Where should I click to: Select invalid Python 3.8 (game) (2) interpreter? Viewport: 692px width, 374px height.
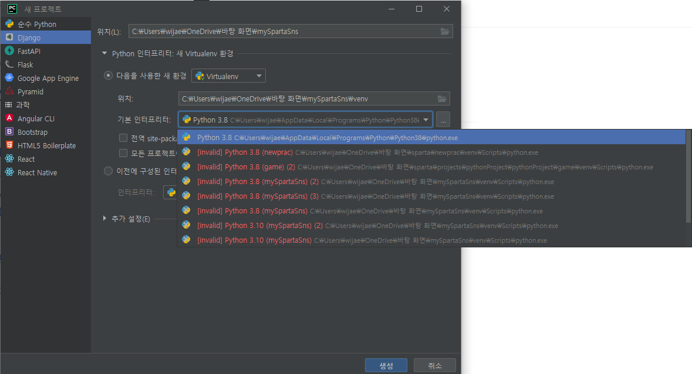[431, 167]
